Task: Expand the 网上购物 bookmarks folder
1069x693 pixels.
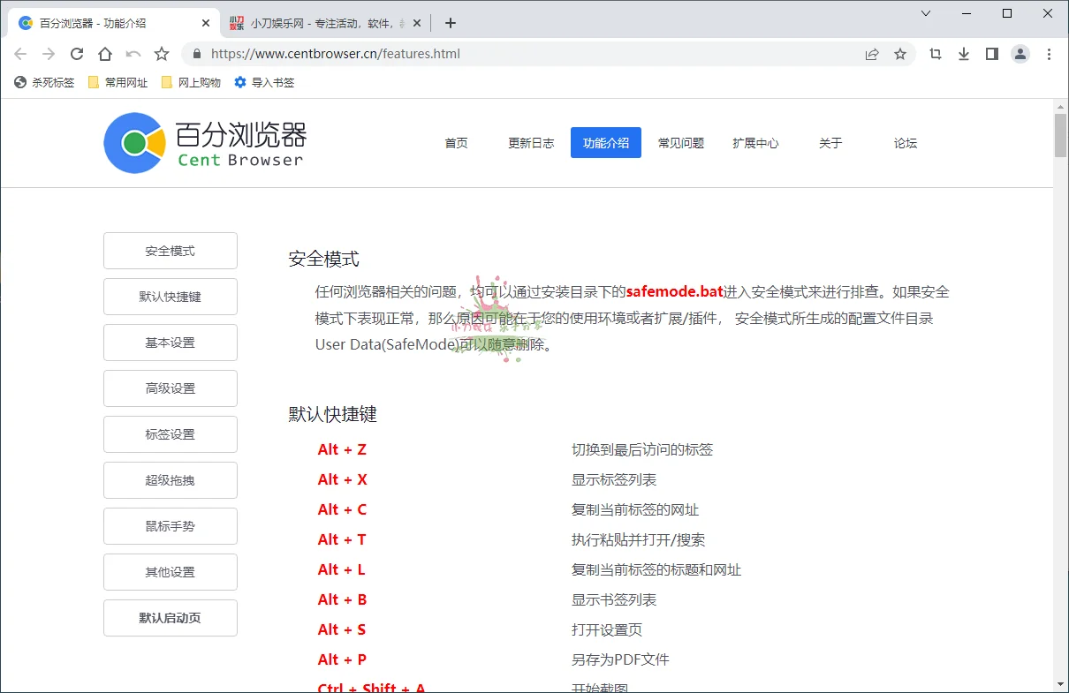Action: coord(190,82)
